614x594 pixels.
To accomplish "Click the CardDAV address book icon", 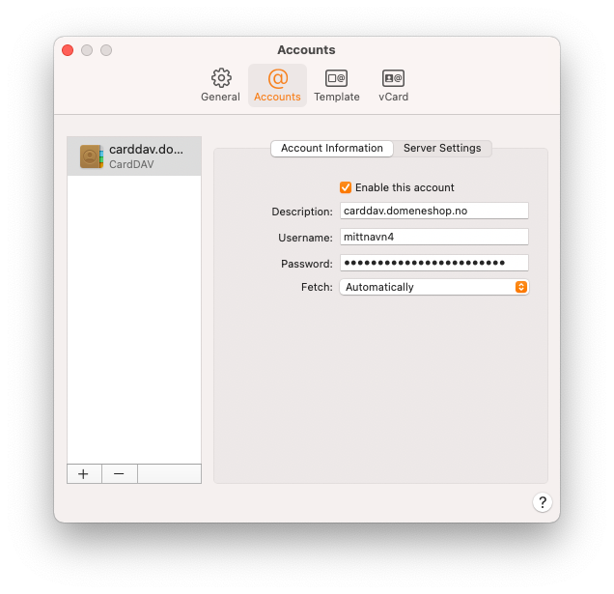I will 92,156.
